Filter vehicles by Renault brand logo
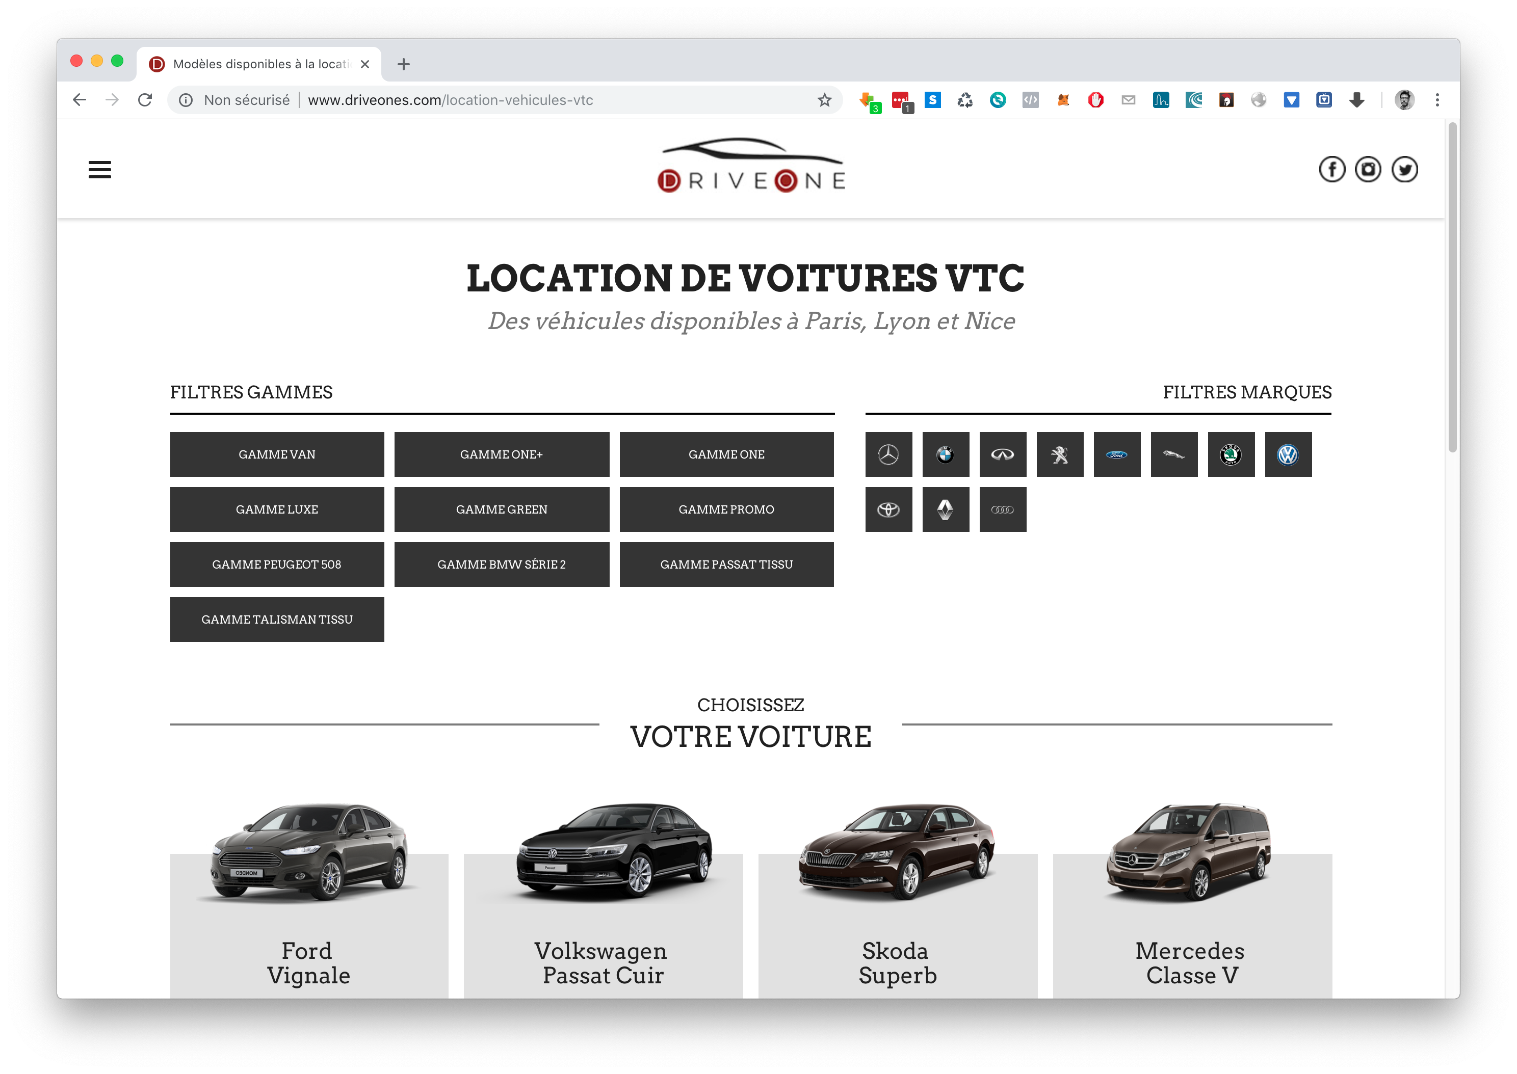The height and width of the screenshot is (1074, 1517). pyautogui.click(x=946, y=509)
